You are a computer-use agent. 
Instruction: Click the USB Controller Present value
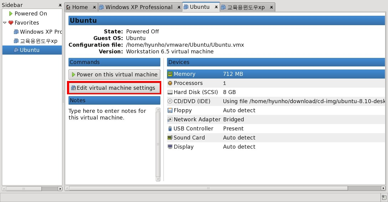(233, 129)
